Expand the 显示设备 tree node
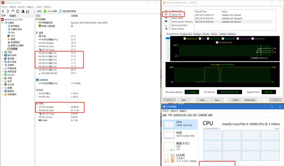The height and width of the screenshot is (166, 284). click(x=2, y=62)
